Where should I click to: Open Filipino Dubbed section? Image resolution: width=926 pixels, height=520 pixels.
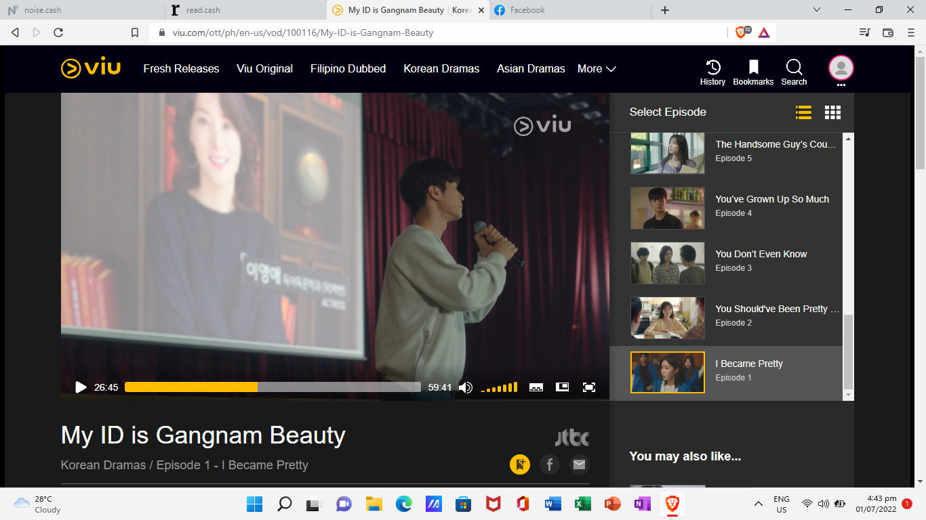348,69
